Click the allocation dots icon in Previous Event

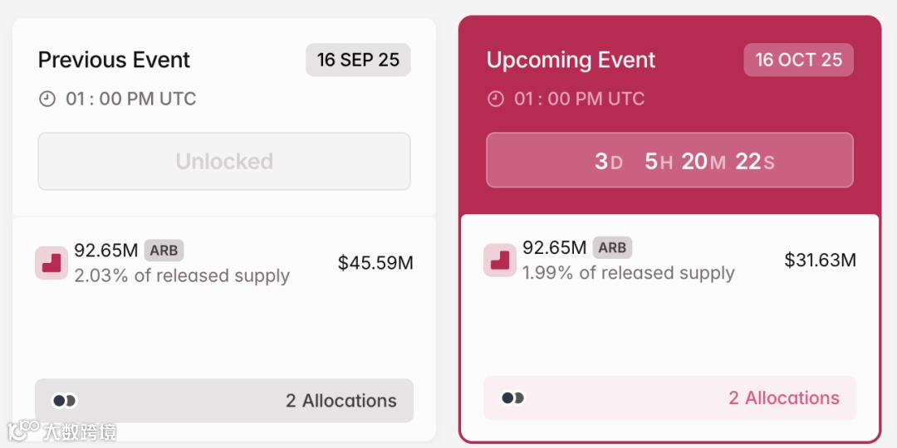click(x=64, y=401)
